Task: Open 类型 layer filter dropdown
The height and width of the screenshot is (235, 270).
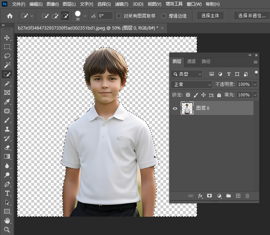Action: click(x=187, y=74)
